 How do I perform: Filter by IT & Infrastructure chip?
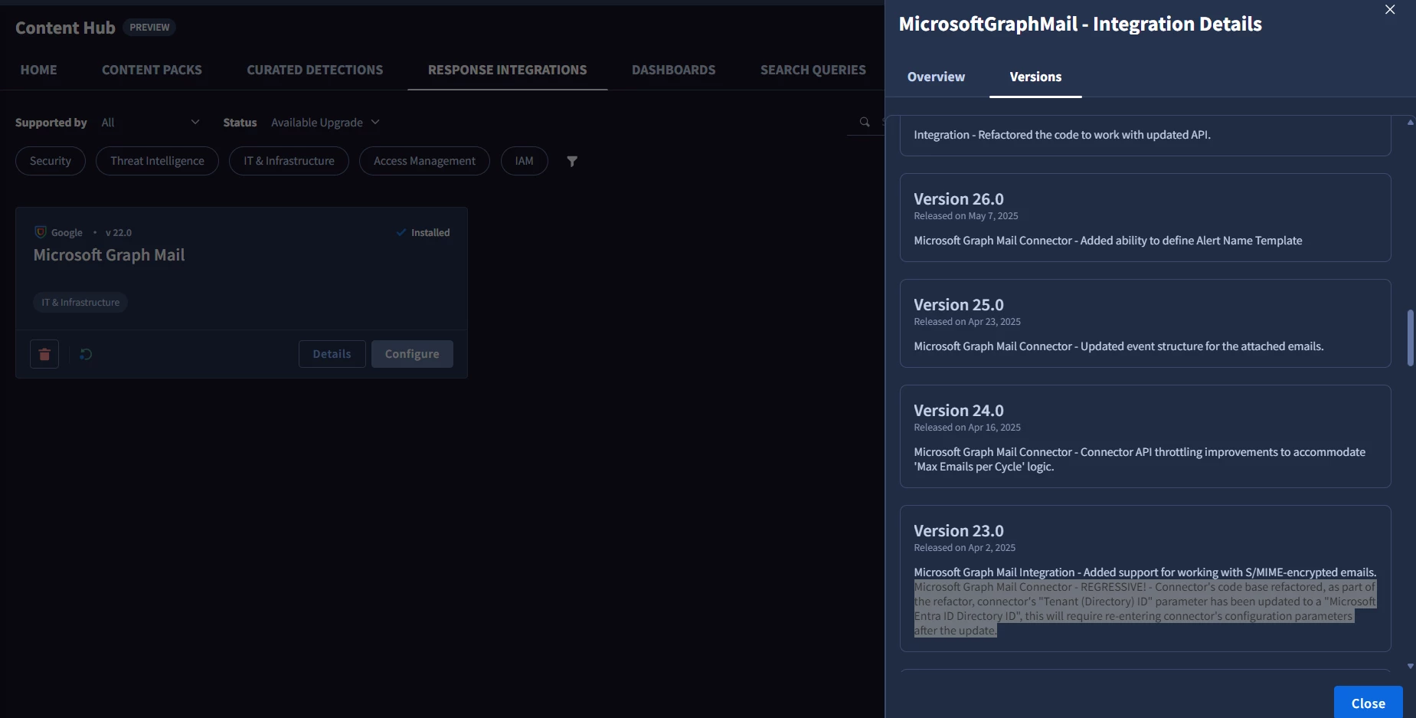[x=289, y=161]
